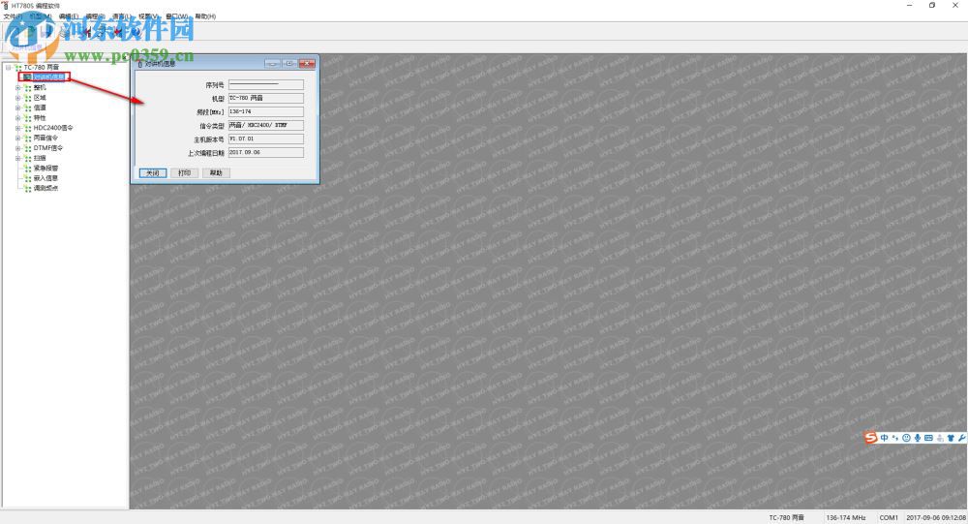Click the 序列号 field
Image resolution: width=968 pixels, height=524 pixels.
266,84
